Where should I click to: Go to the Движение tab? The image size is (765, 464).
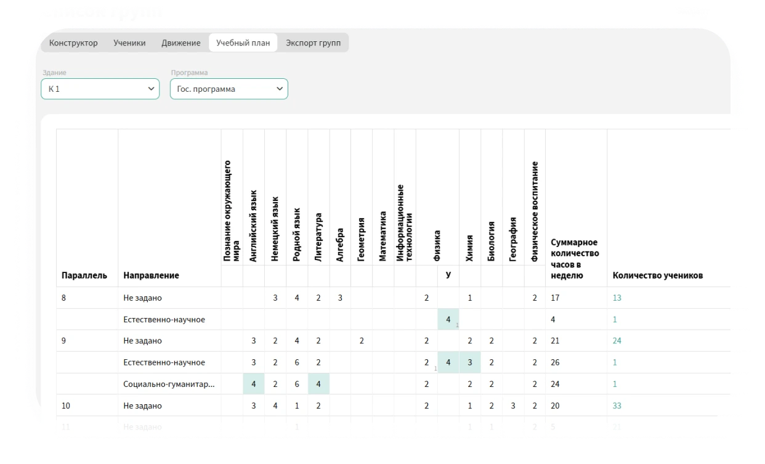point(181,43)
